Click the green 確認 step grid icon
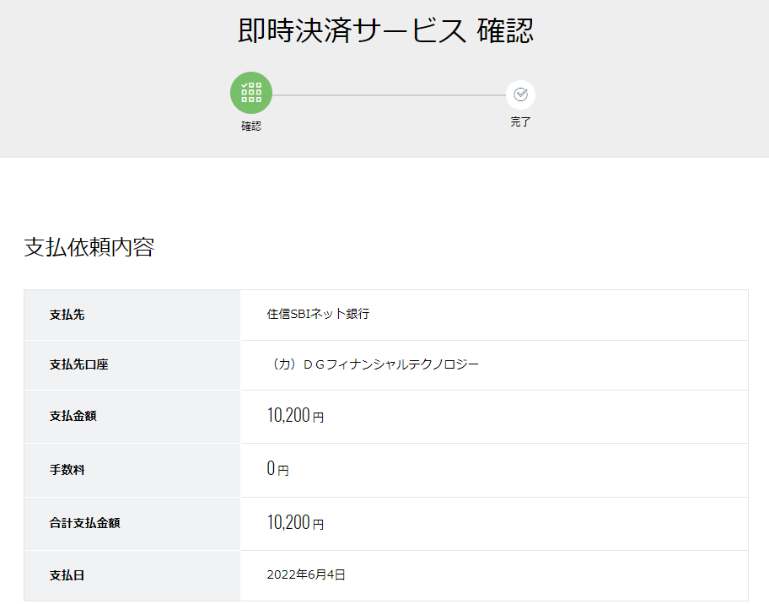769x604 pixels. (251, 93)
